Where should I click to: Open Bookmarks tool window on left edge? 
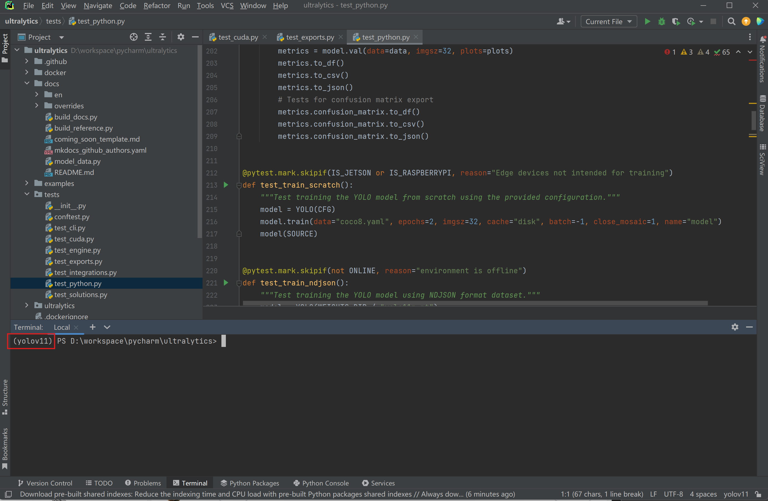click(5, 448)
